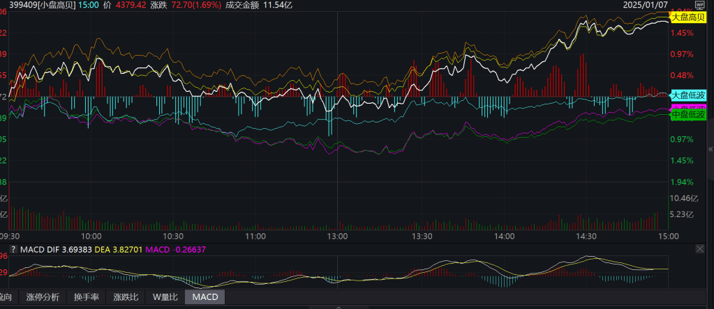
Task: Switch to the W量比 tab
Action: (x=166, y=297)
